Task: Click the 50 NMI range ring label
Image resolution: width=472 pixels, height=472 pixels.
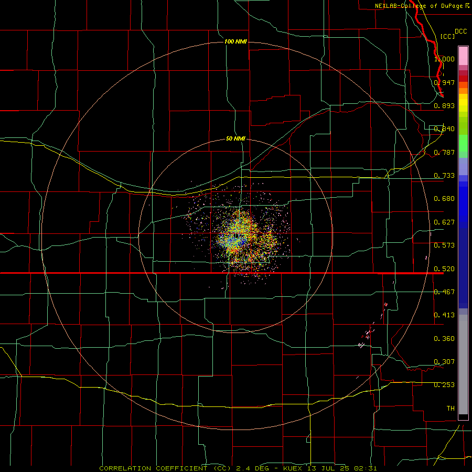Action: tap(235, 138)
